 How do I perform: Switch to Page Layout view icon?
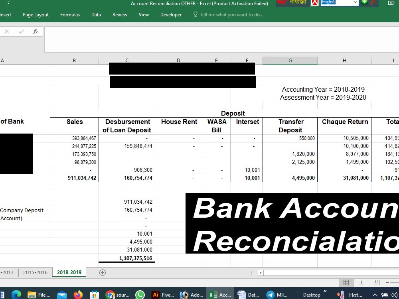pyautogui.click(x=361, y=283)
